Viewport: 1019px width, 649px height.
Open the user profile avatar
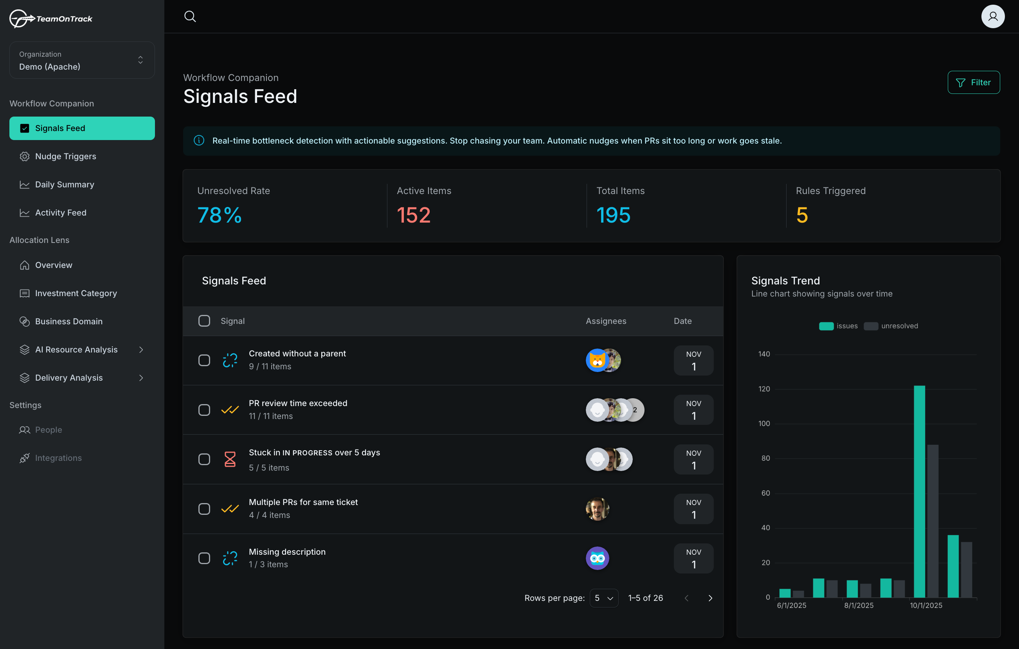992,16
